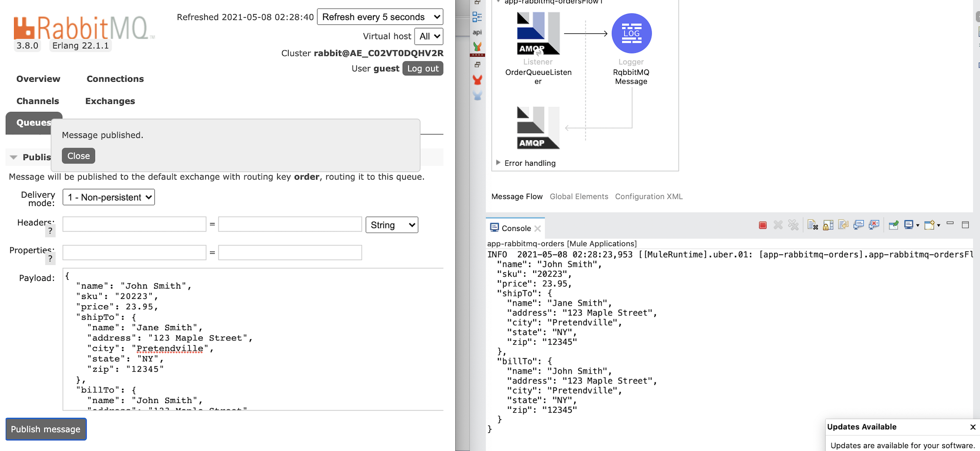The height and width of the screenshot is (451, 980).
Task: Open the Refresh every 5 seconds dropdown
Action: (380, 17)
